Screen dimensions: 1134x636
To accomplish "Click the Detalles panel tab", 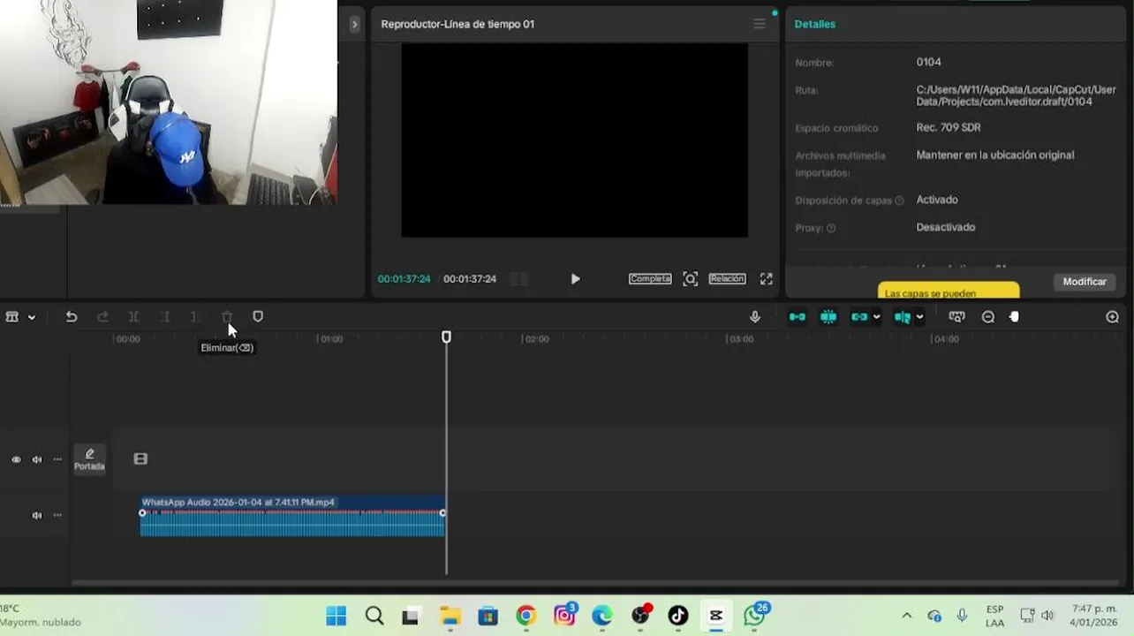I will 814,24.
